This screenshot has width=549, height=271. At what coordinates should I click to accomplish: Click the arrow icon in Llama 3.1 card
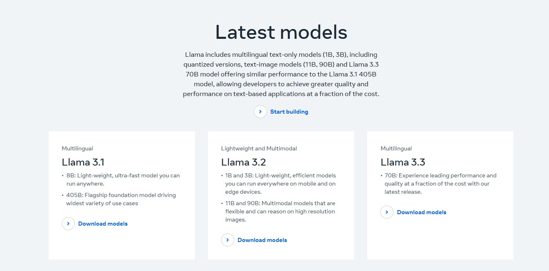(x=68, y=224)
